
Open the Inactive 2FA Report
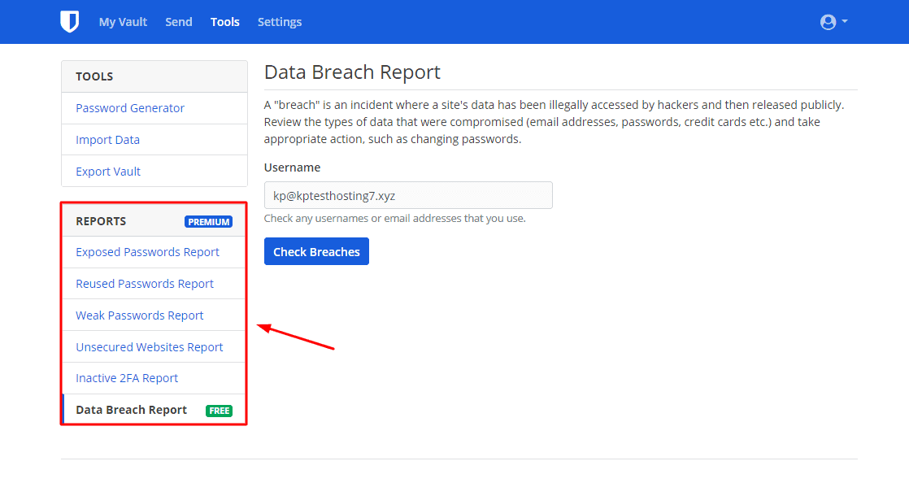click(x=127, y=378)
